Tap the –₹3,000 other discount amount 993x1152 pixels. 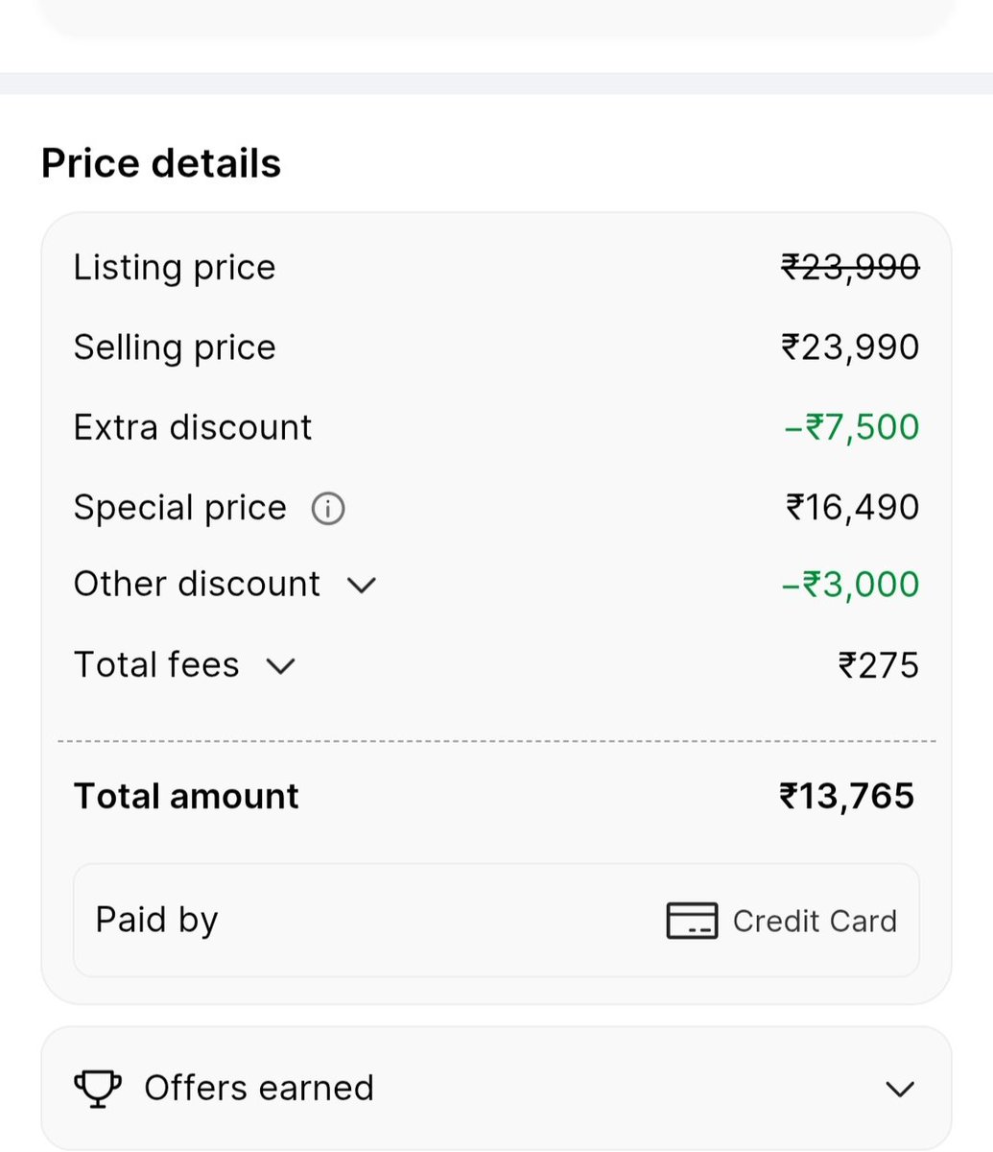pos(851,584)
